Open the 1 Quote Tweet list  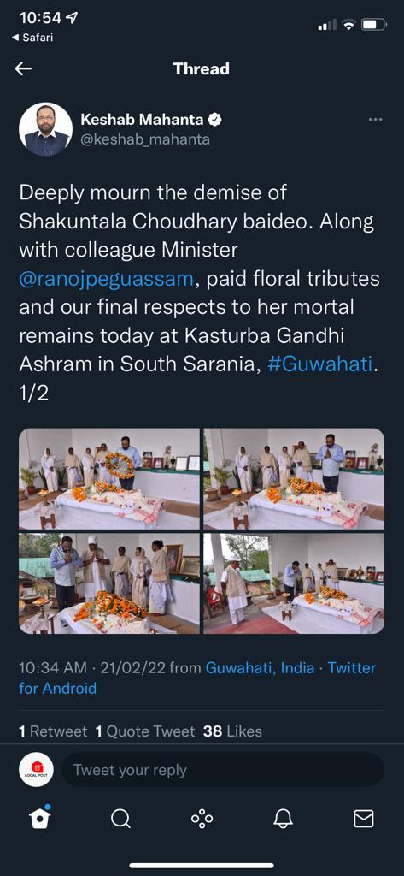point(145,731)
